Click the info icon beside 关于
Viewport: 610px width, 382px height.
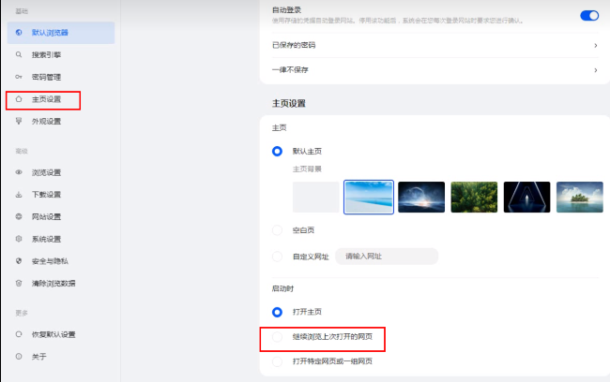(x=19, y=357)
